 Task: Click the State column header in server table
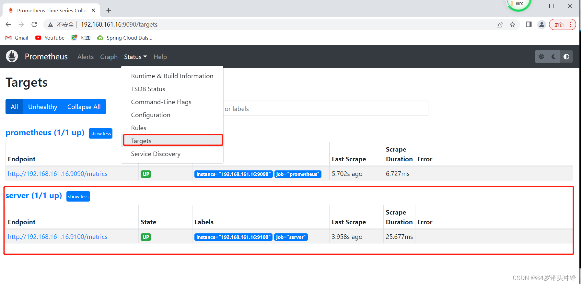tap(148, 222)
